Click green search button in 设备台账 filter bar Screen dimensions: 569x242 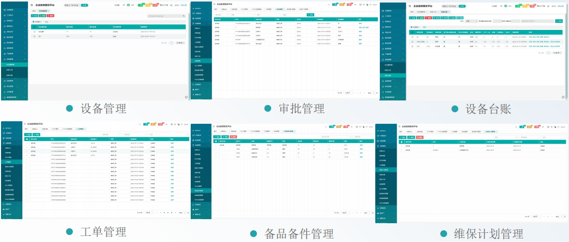coord(559,21)
